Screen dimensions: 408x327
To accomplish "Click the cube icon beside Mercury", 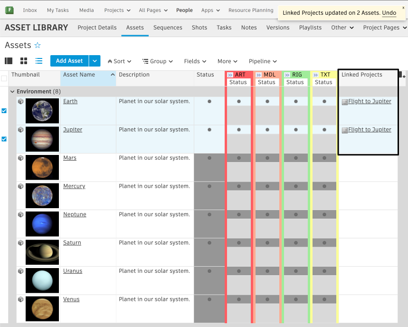I will point(20,186).
